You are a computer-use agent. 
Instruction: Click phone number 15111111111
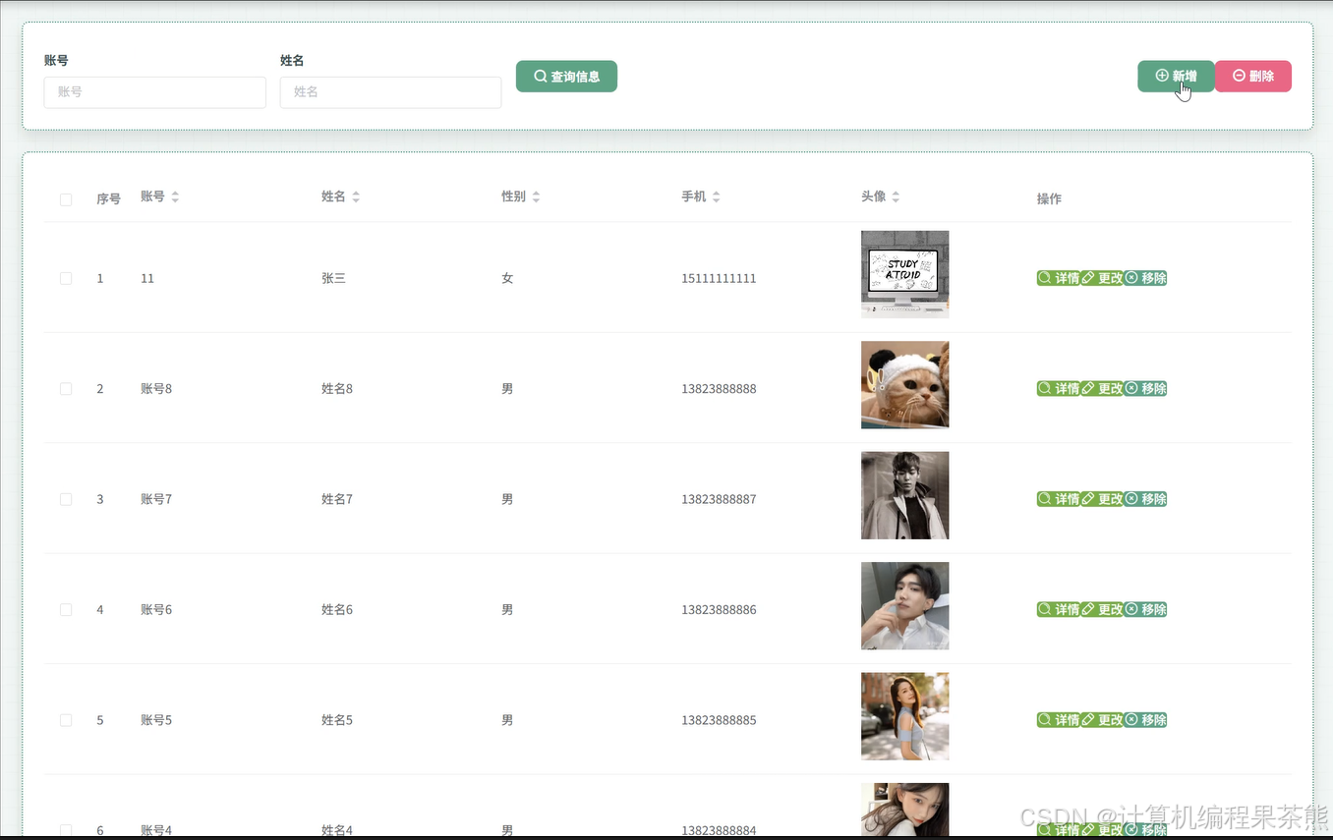tap(719, 279)
